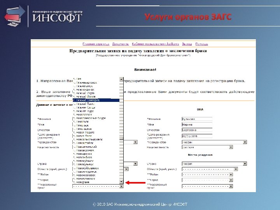Click the bride's Фамилия field Кулакова

(x=197, y=119)
